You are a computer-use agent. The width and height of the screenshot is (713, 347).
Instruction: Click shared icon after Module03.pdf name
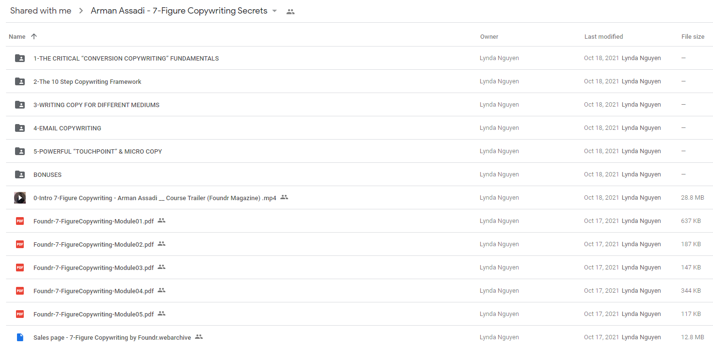162,267
